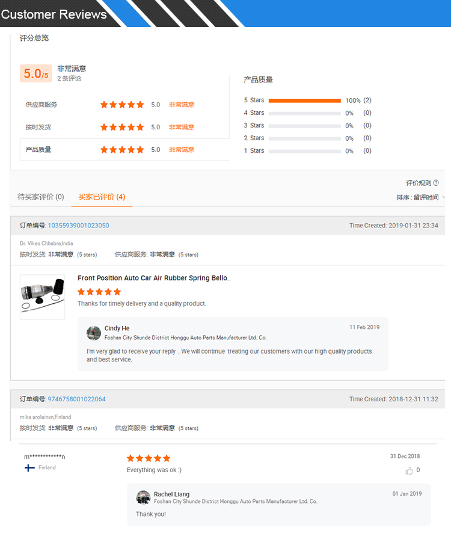Switch to the 待买家评价 (0) tab
451x536 pixels.
point(41,197)
